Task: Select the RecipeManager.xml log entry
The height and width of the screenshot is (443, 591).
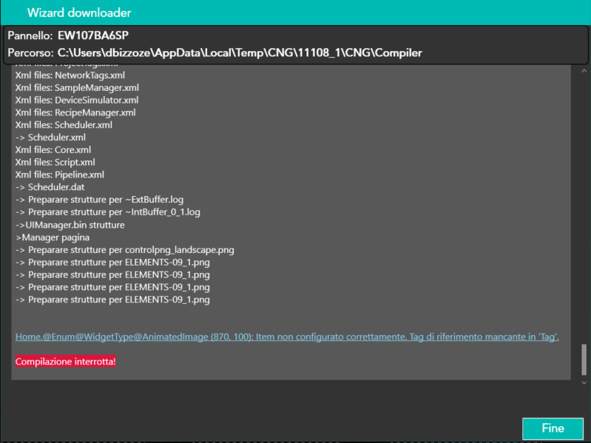Action: coord(75,112)
